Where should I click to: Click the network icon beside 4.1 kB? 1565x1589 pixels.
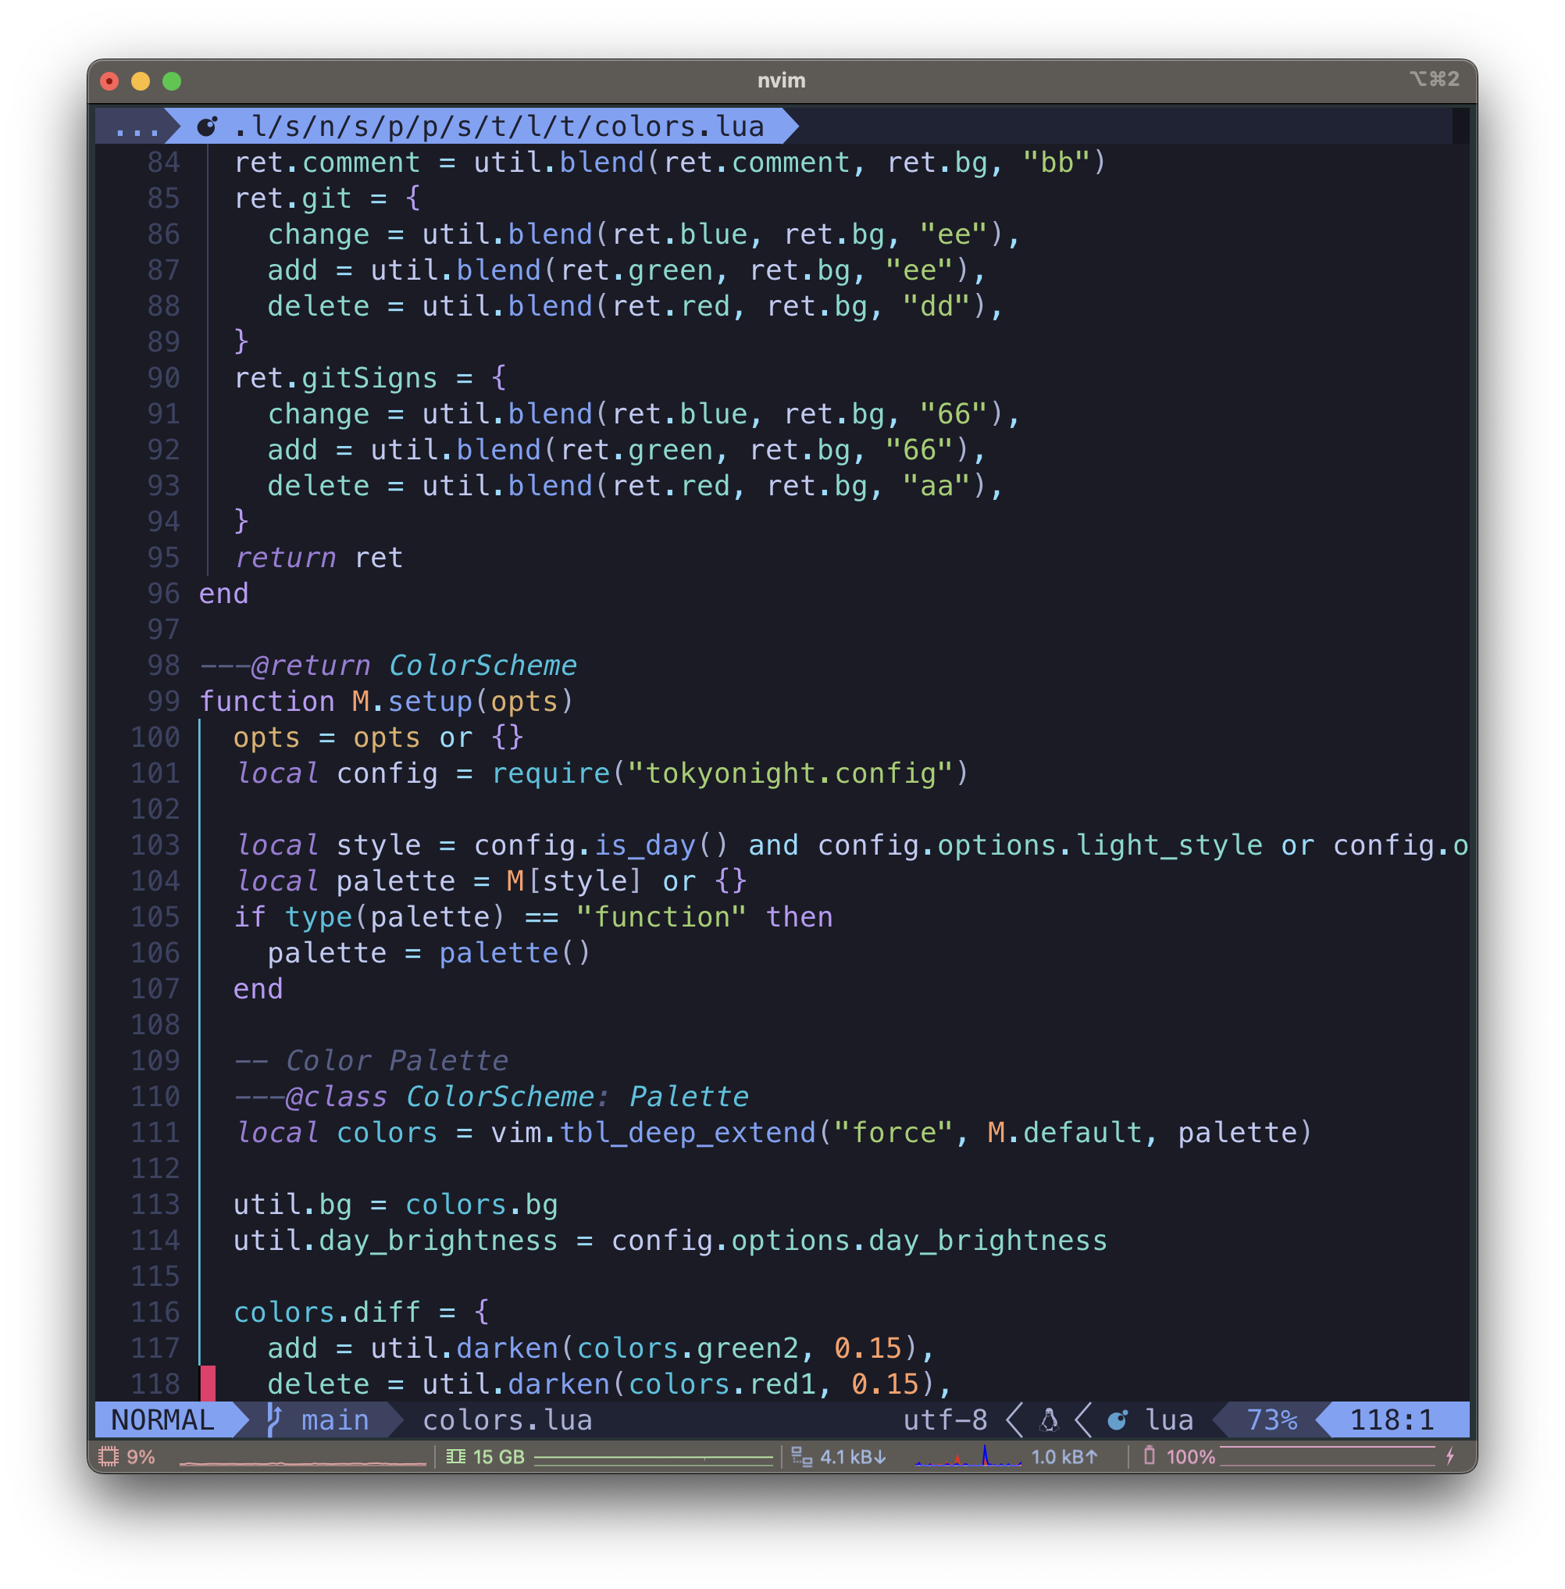click(x=801, y=1457)
